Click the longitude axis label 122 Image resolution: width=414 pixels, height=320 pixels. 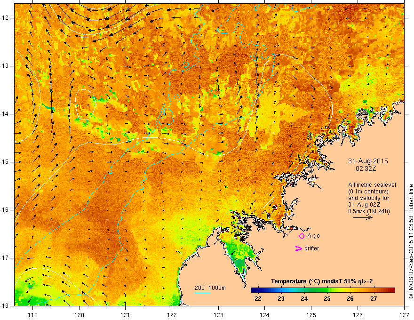(x=172, y=315)
